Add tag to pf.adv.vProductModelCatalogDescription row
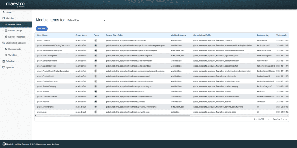 click(x=96, y=45)
